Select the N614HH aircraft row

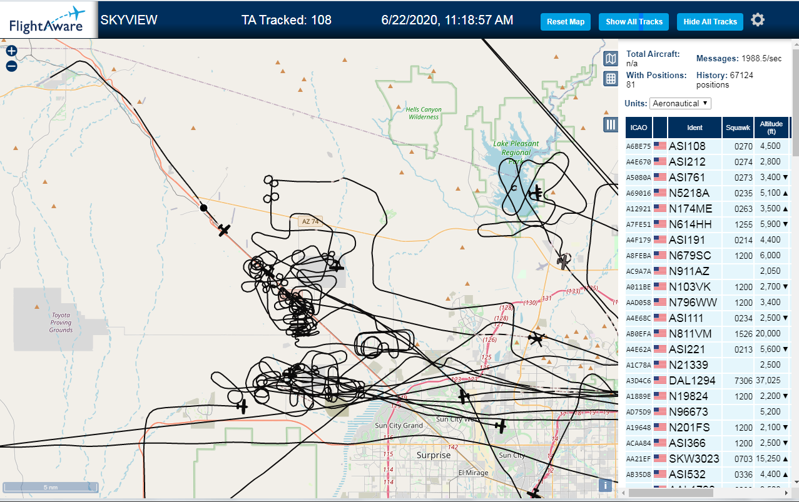coord(708,224)
